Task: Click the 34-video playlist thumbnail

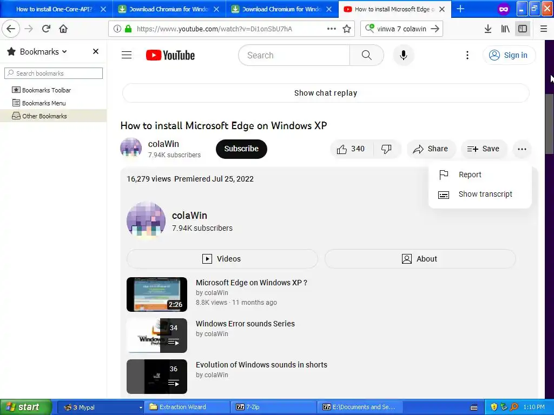Action: coord(156,335)
